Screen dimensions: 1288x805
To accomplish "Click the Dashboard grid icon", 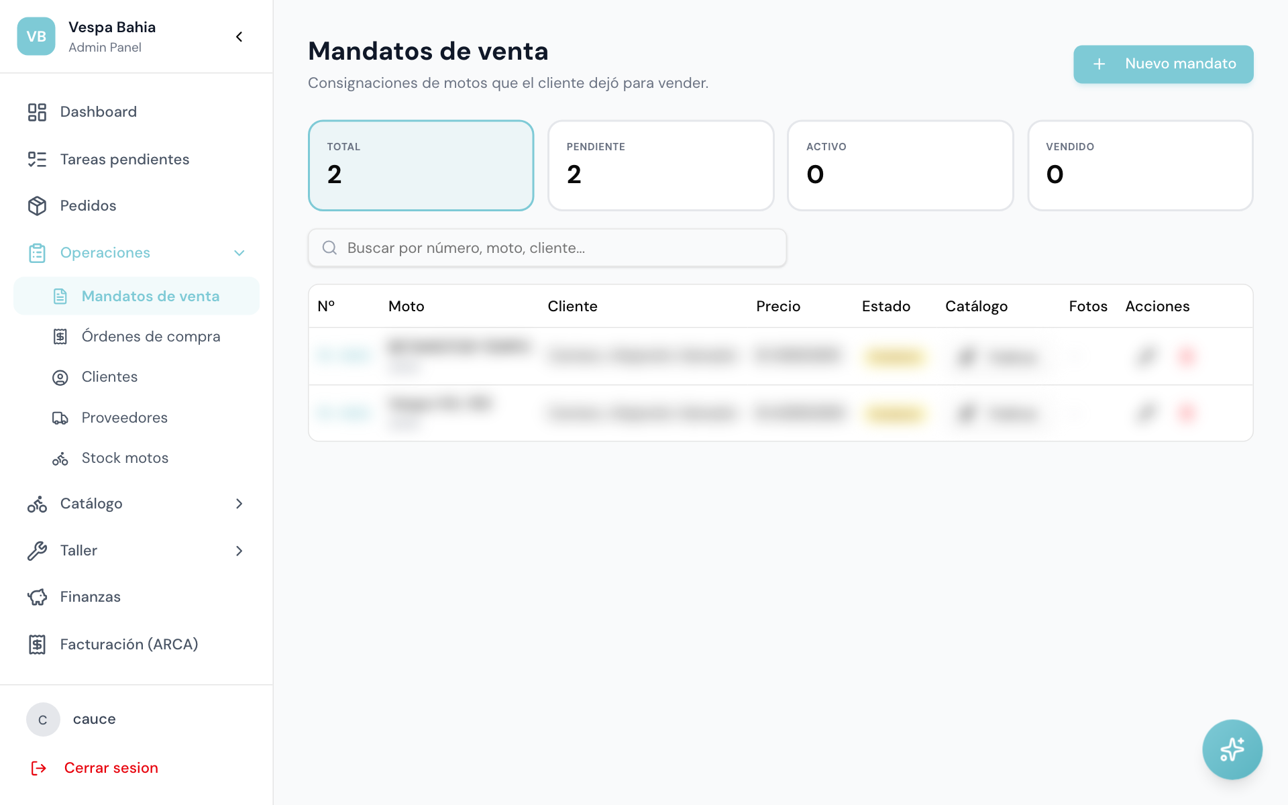I will click(37, 112).
